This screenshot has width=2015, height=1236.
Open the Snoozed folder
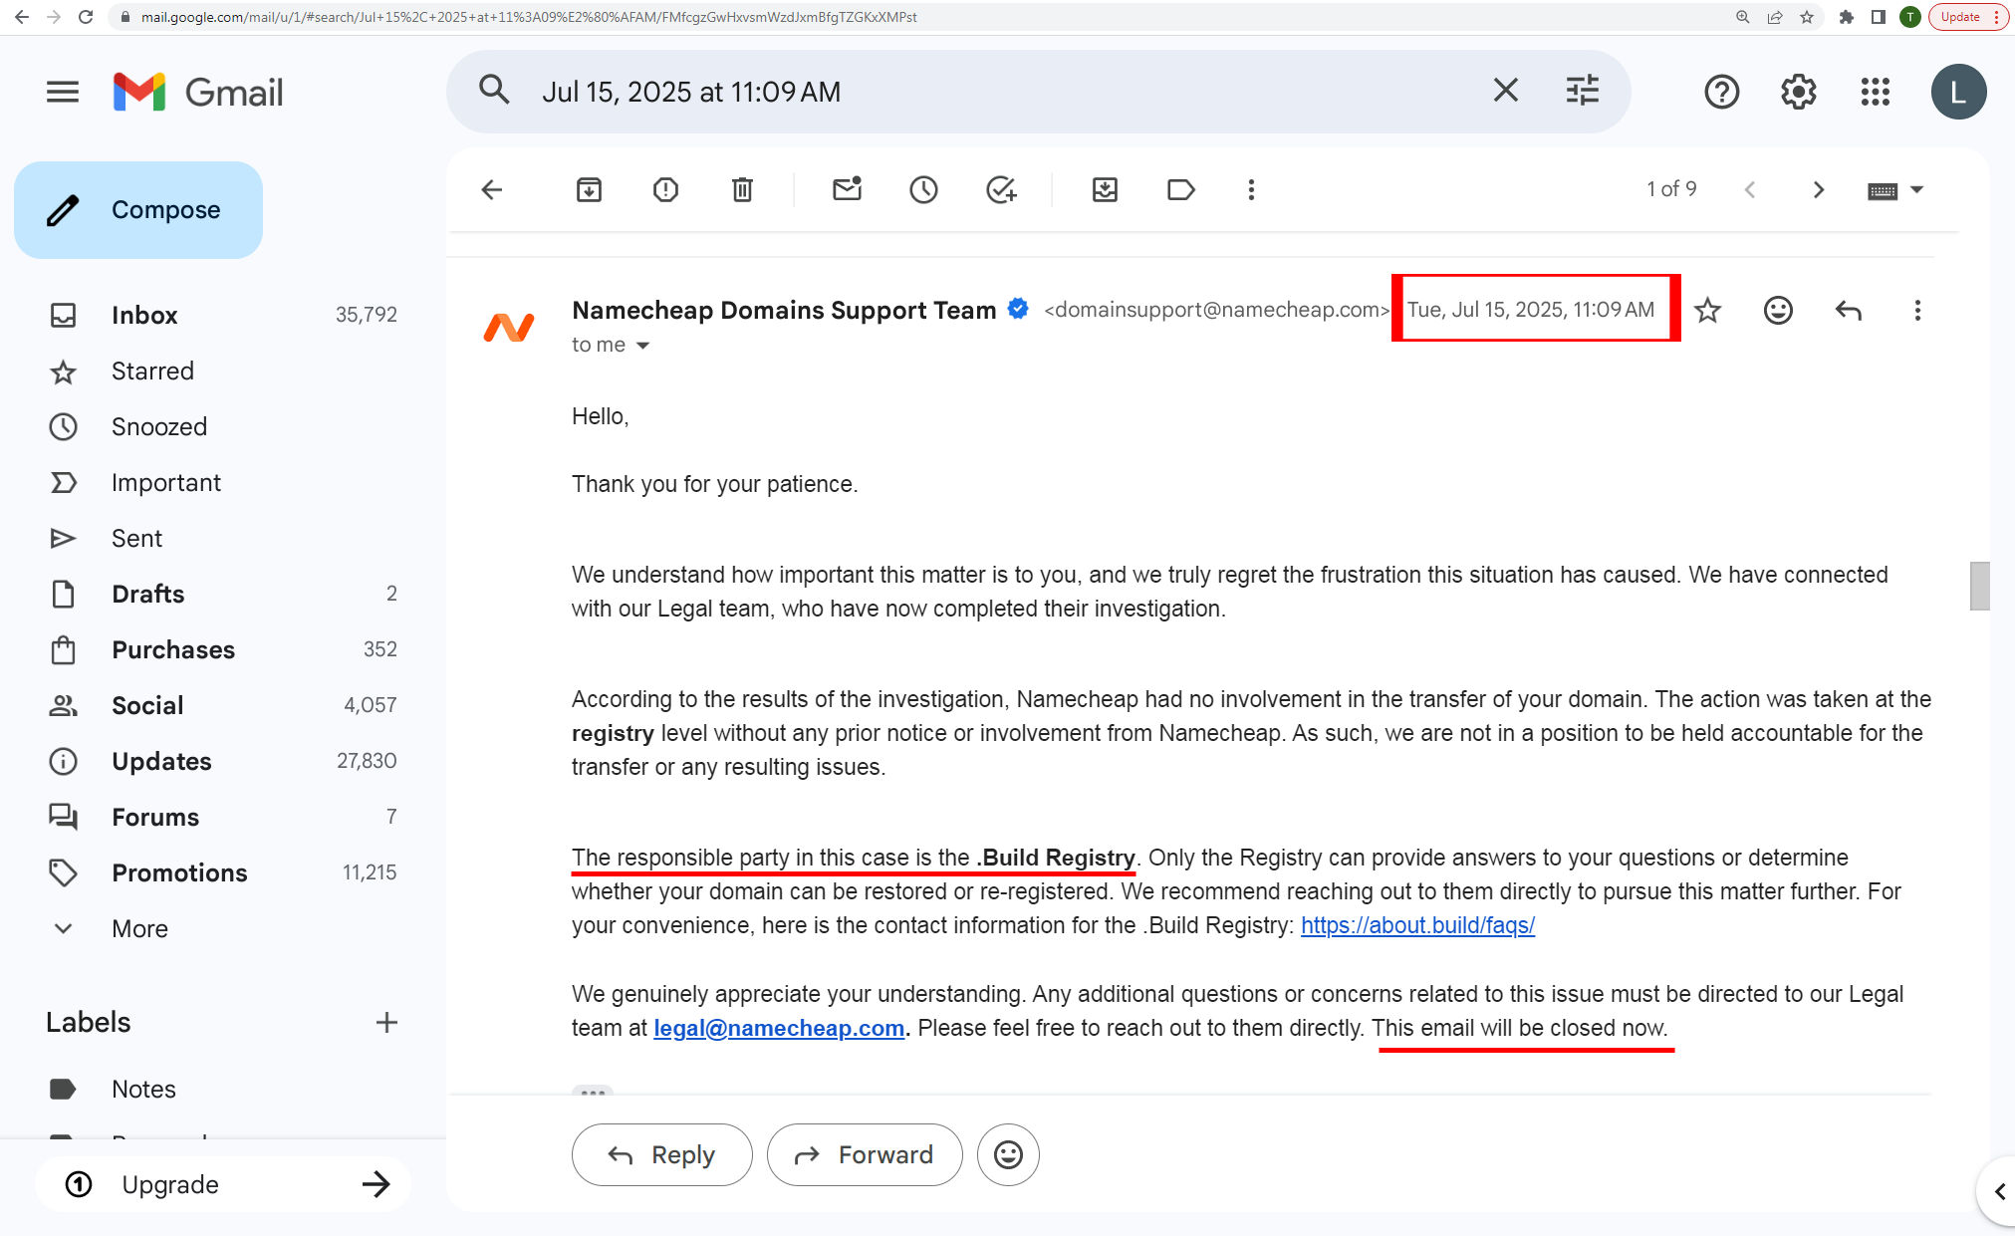[223, 427]
